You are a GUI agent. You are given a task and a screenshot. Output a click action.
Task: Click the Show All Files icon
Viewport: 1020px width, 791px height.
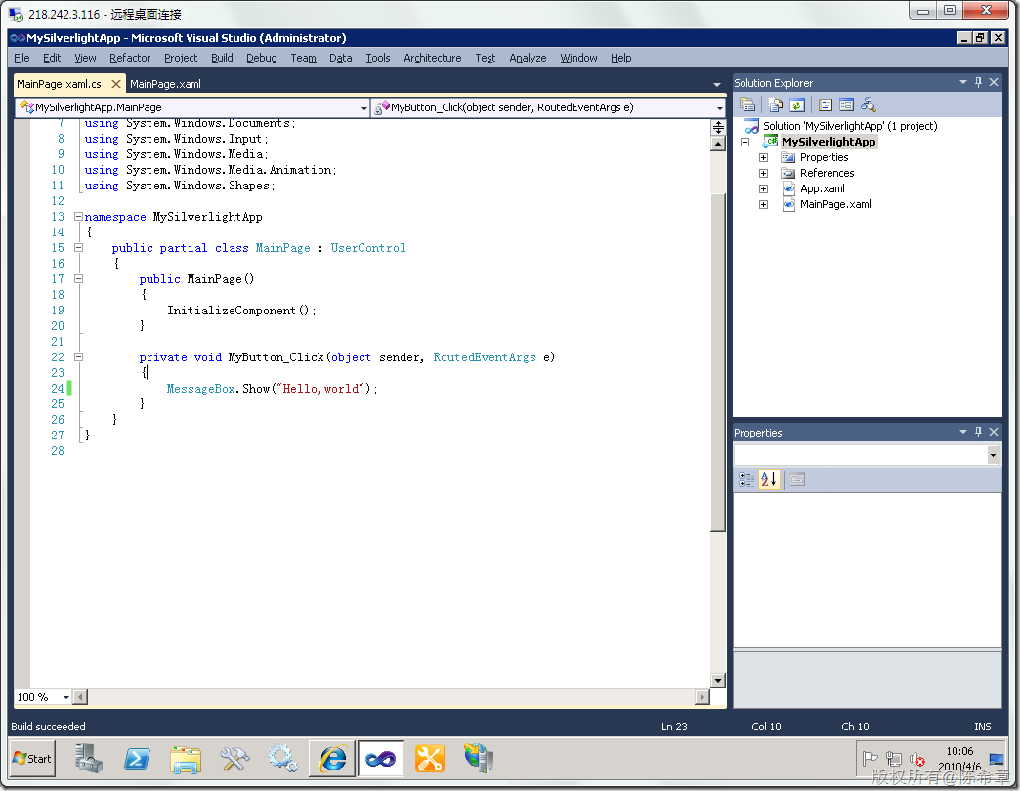(776, 104)
